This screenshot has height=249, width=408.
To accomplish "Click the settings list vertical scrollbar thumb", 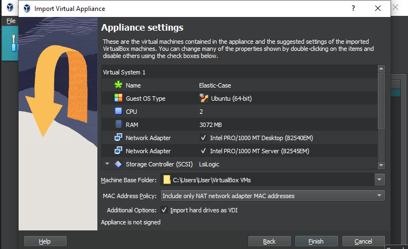I will pos(381,101).
